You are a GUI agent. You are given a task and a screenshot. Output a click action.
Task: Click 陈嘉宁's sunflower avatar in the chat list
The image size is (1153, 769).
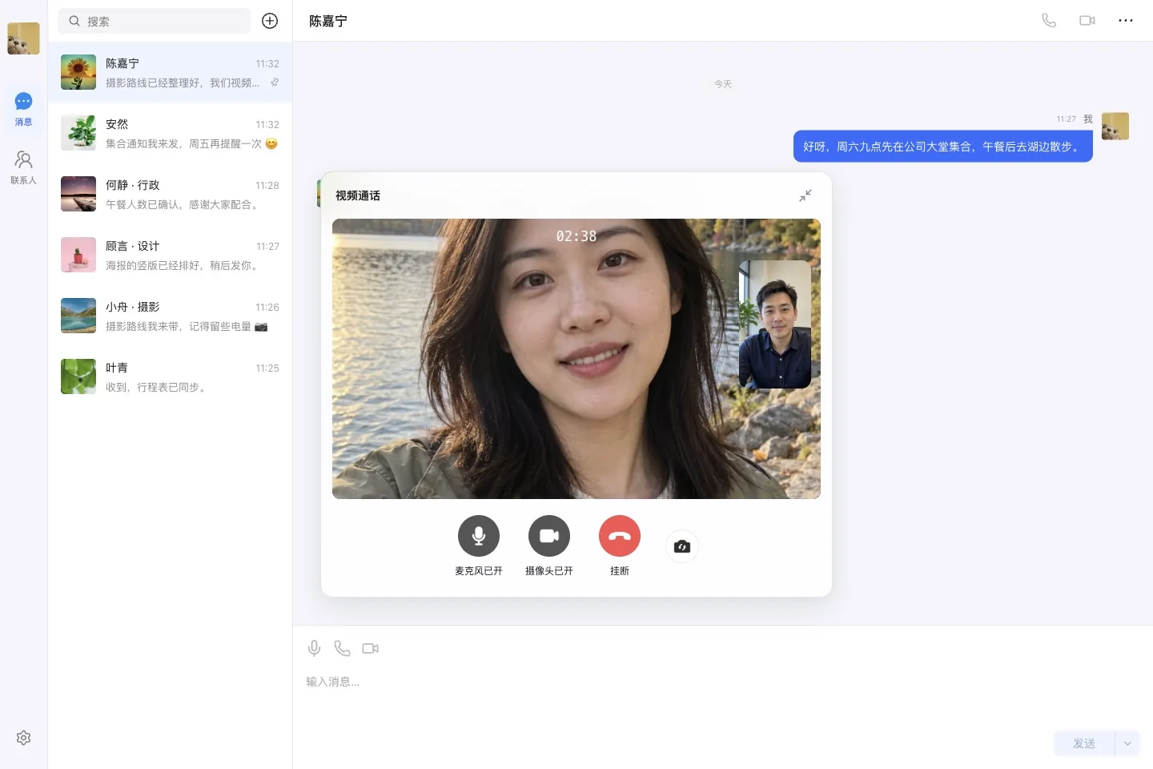pos(78,72)
